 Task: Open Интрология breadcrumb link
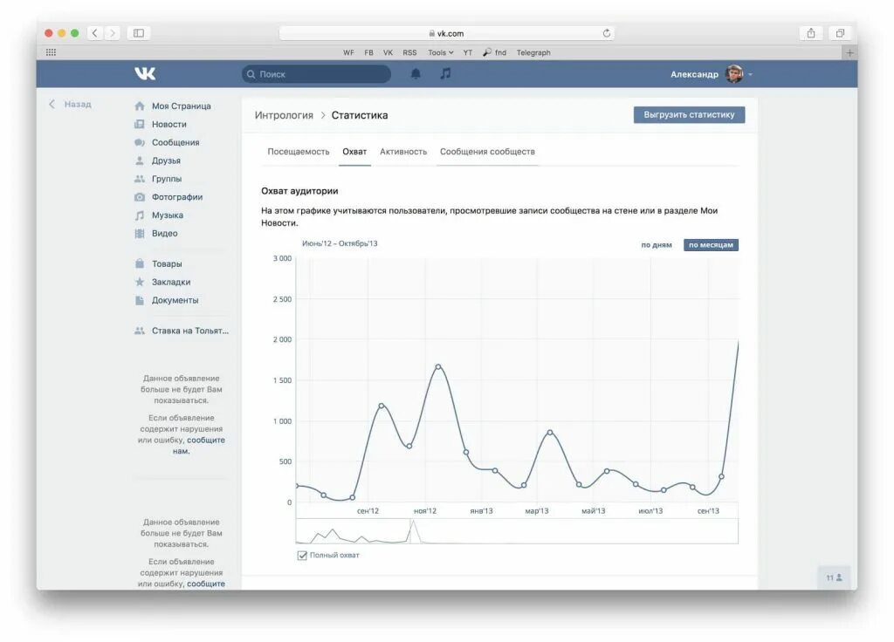tap(284, 115)
